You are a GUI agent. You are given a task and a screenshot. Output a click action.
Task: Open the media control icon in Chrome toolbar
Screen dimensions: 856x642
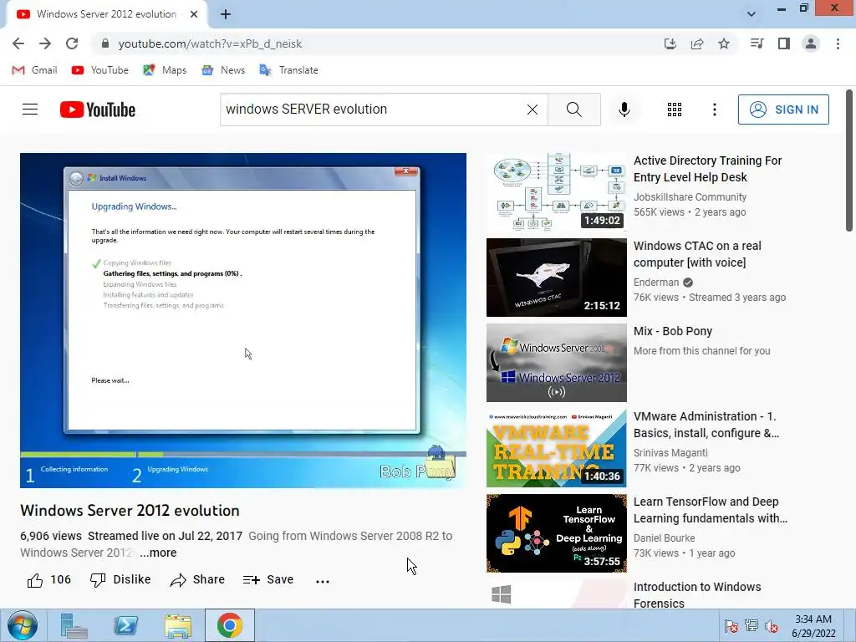[x=757, y=43]
